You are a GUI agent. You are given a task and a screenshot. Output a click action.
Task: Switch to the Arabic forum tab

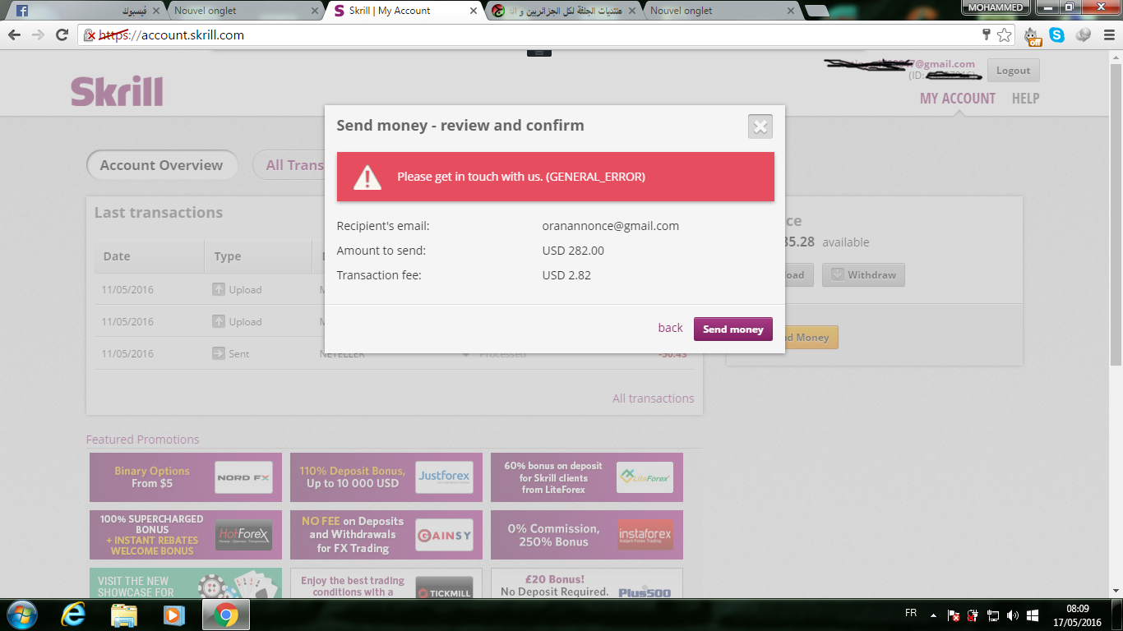pyautogui.click(x=563, y=11)
